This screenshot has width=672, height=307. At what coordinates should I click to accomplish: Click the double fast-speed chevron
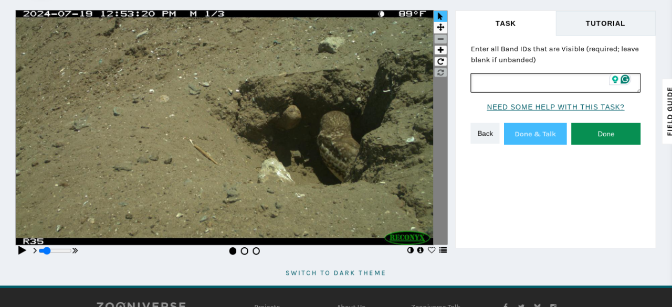tap(75, 251)
